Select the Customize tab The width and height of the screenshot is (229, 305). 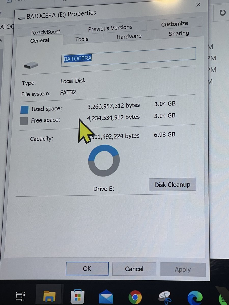pyautogui.click(x=175, y=24)
